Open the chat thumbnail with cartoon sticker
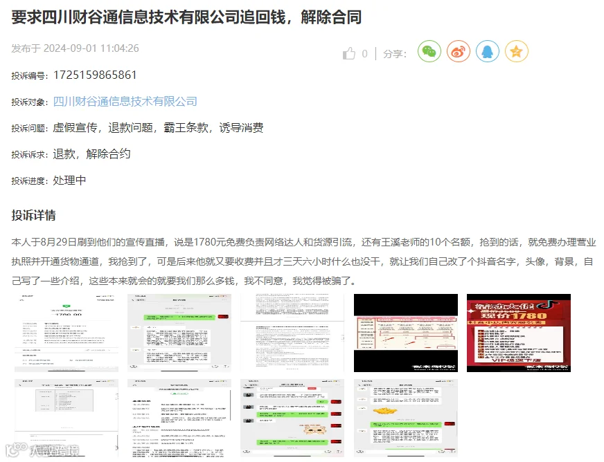 click(x=292, y=418)
